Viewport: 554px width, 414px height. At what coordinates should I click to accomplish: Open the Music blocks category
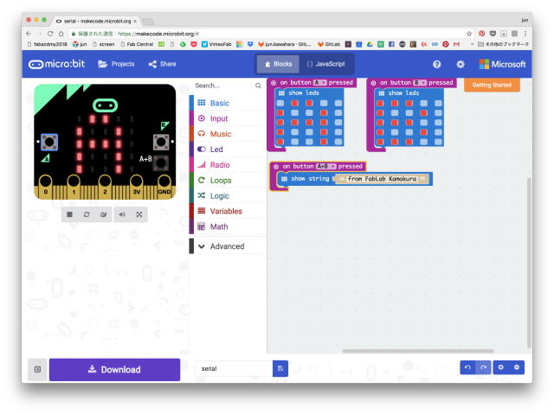tap(228, 134)
